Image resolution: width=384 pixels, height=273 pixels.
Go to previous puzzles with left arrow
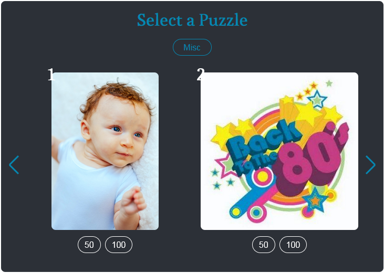[14, 165]
